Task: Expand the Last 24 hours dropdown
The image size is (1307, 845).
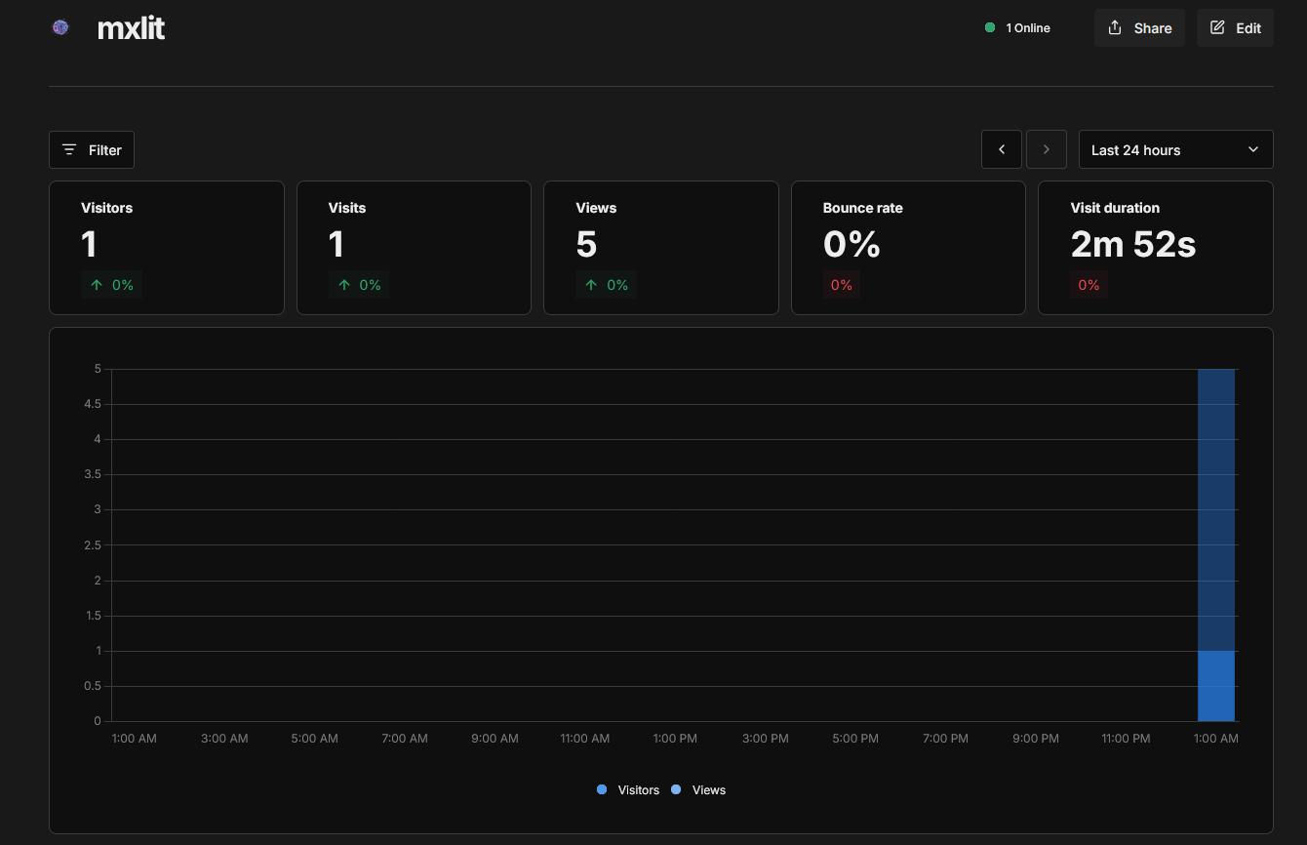Action: pyautogui.click(x=1175, y=150)
